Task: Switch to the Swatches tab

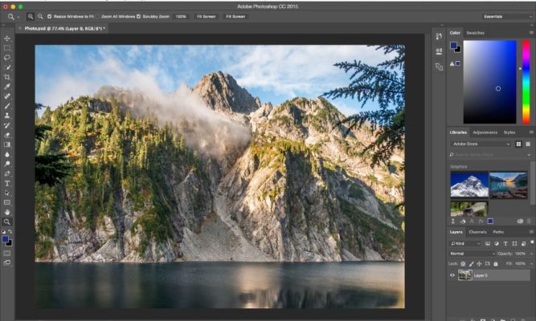Action: point(476,33)
